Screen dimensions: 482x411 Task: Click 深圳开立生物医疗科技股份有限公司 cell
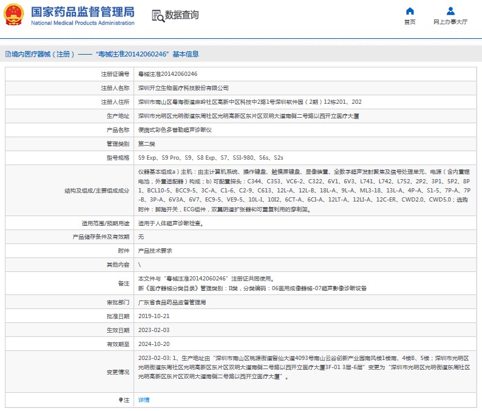[x=183, y=88]
